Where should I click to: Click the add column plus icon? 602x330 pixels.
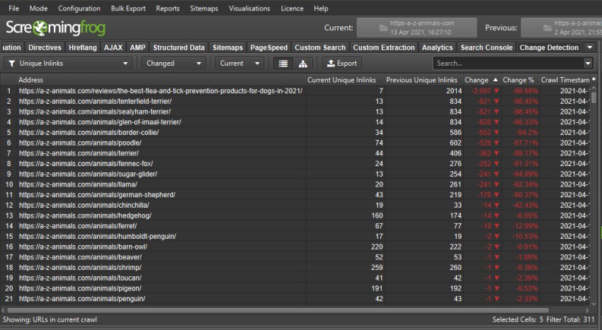click(x=594, y=79)
